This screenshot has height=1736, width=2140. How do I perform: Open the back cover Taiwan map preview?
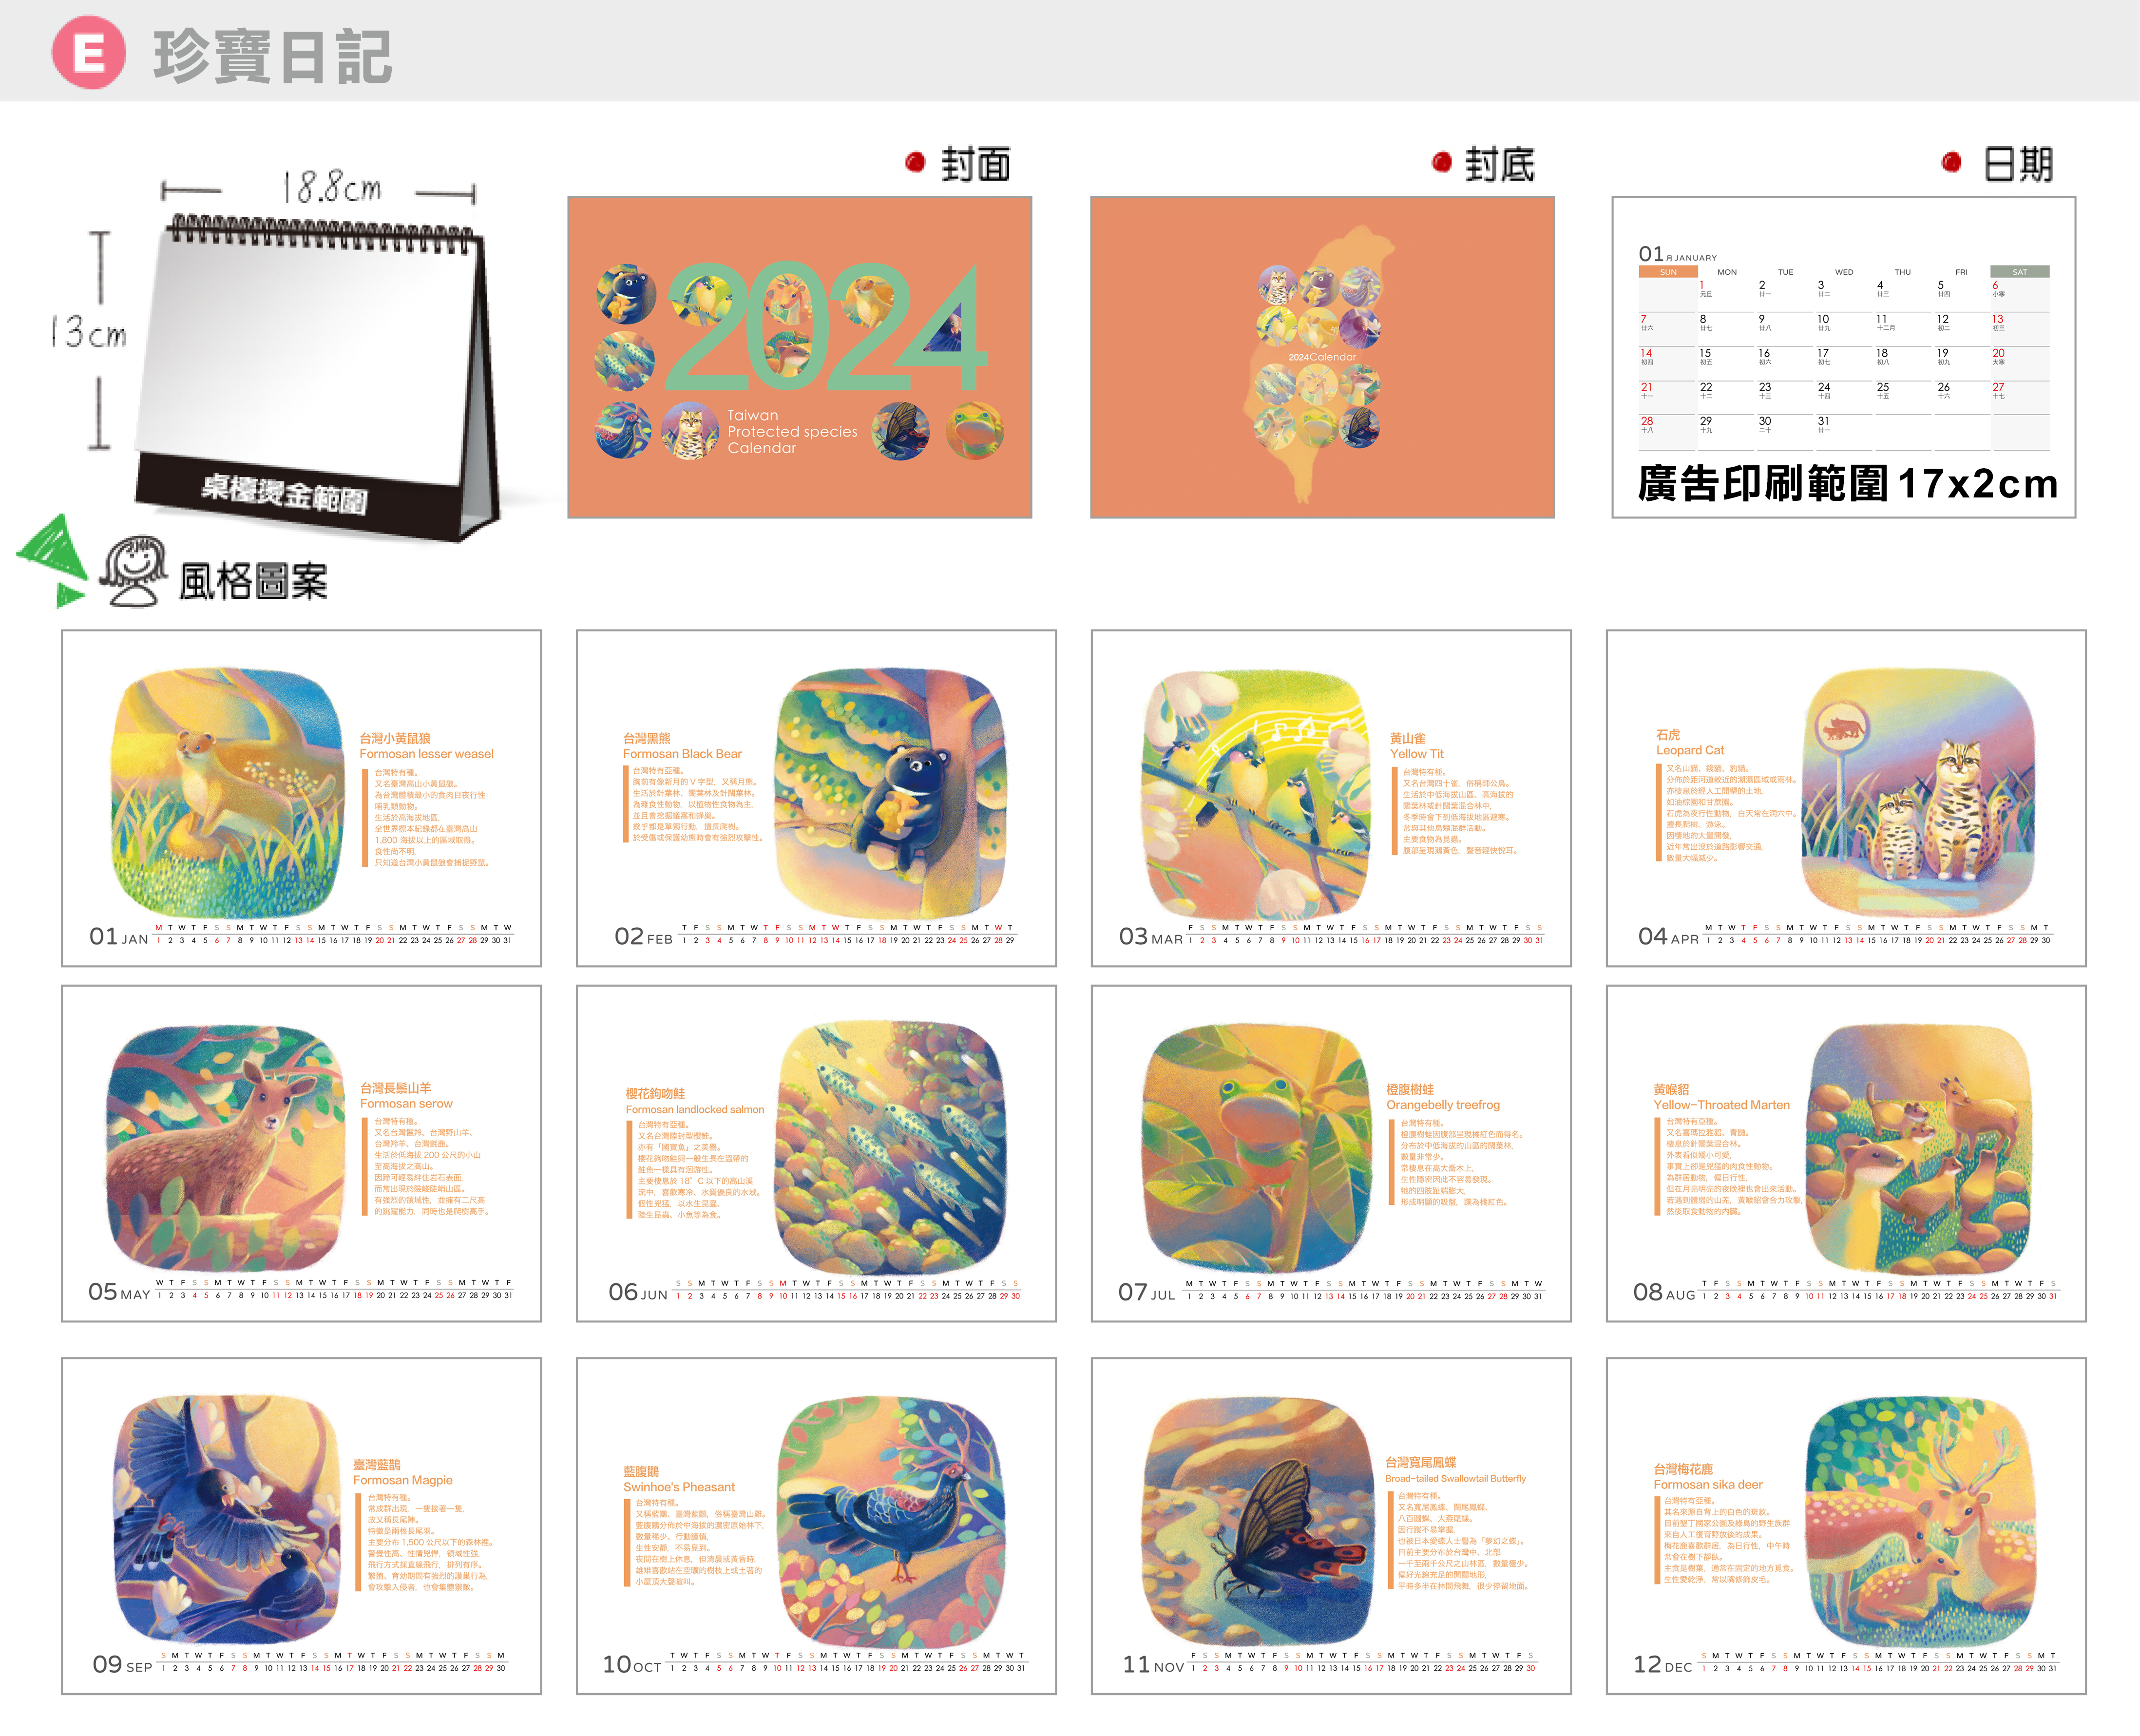pos(1321,357)
